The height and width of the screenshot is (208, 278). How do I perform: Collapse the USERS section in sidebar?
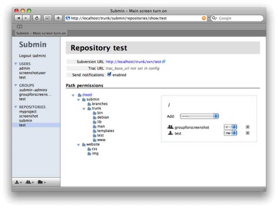[16, 64]
